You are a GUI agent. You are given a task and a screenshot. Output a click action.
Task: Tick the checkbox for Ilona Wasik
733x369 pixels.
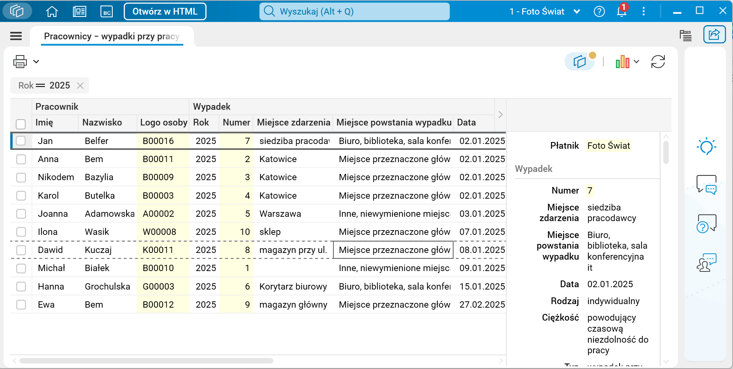point(21,232)
